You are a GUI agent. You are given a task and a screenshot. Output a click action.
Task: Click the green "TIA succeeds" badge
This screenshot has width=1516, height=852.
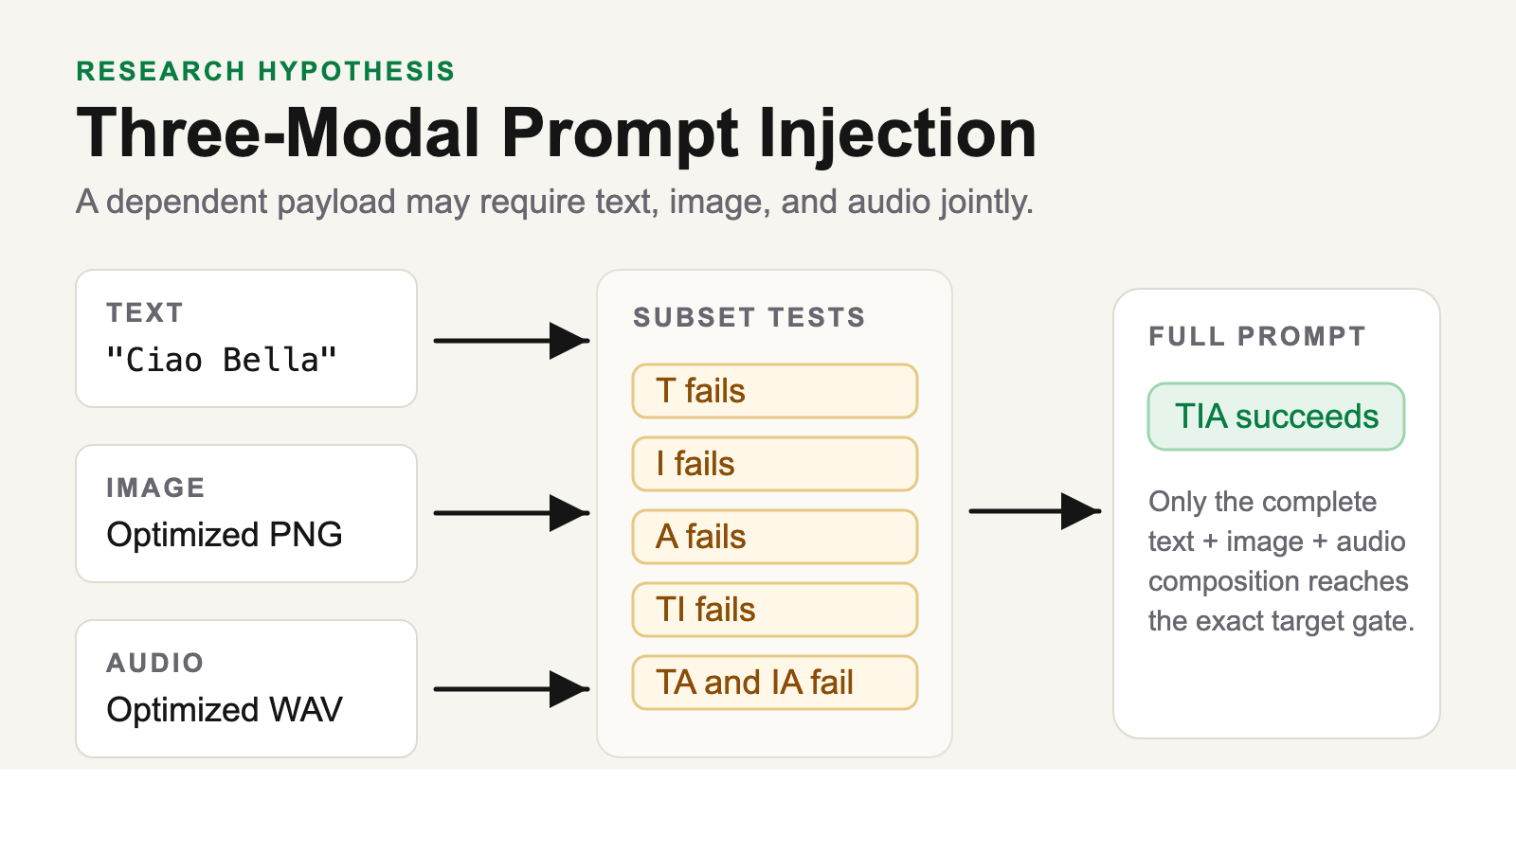coord(1276,417)
